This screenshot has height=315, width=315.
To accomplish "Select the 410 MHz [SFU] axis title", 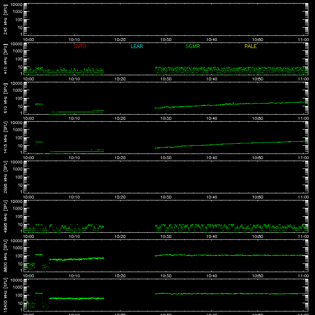I will 5,59.
